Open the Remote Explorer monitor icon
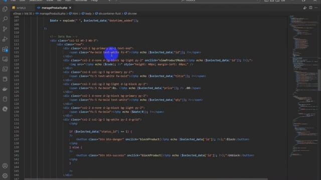The image size is (321, 180). (5, 59)
